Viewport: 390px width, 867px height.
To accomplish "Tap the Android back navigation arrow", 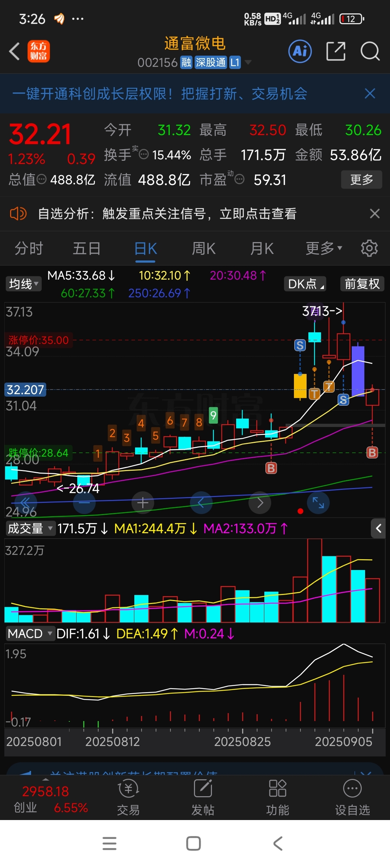I will (278, 844).
